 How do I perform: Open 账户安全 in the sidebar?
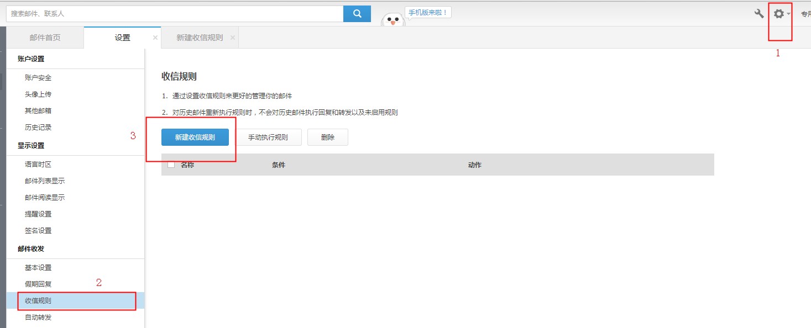(x=38, y=78)
